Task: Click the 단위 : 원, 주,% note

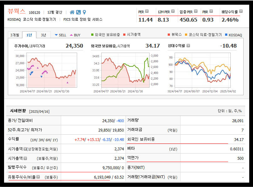Action: [x=230, y=111]
